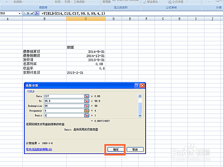Select the 债券到期日 label cell
This screenshot has height=167, width=223.
pyautogui.click(x=44, y=56)
